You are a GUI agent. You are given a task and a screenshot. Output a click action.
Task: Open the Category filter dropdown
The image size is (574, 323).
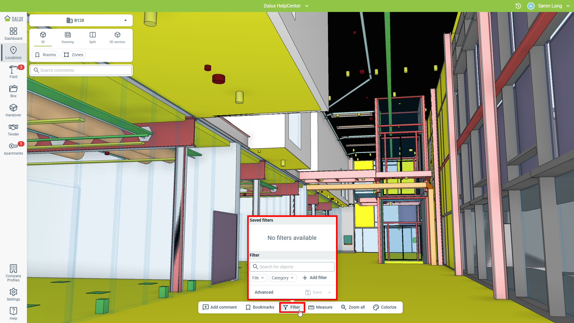pos(283,278)
